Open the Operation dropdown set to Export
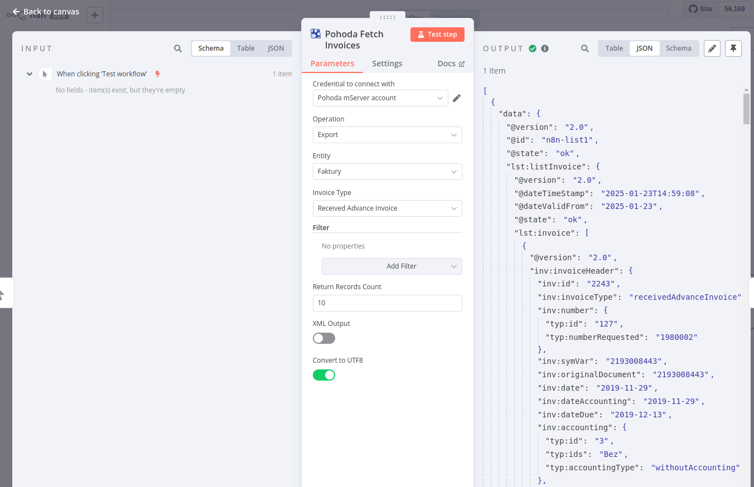754x487 pixels. [387, 135]
